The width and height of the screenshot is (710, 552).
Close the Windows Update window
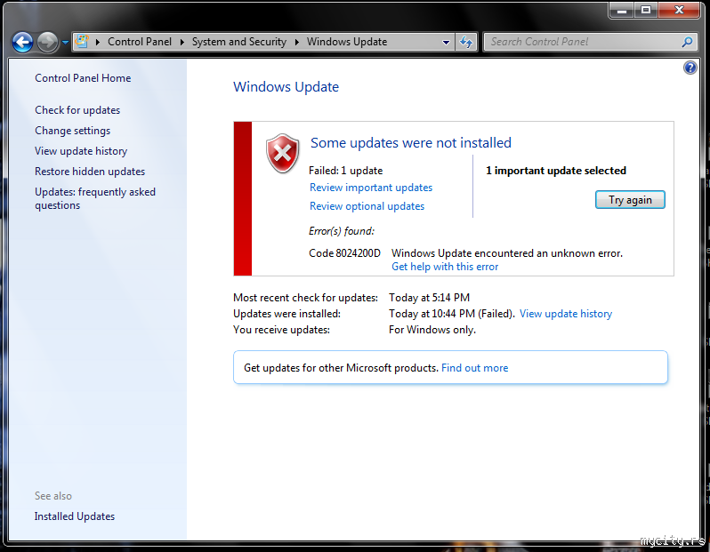[x=679, y=11]
